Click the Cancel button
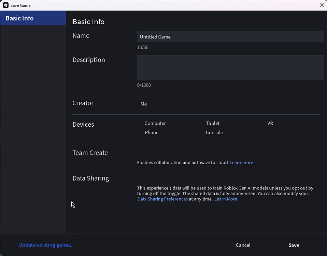Screen dimensions: 327x256 243,245
